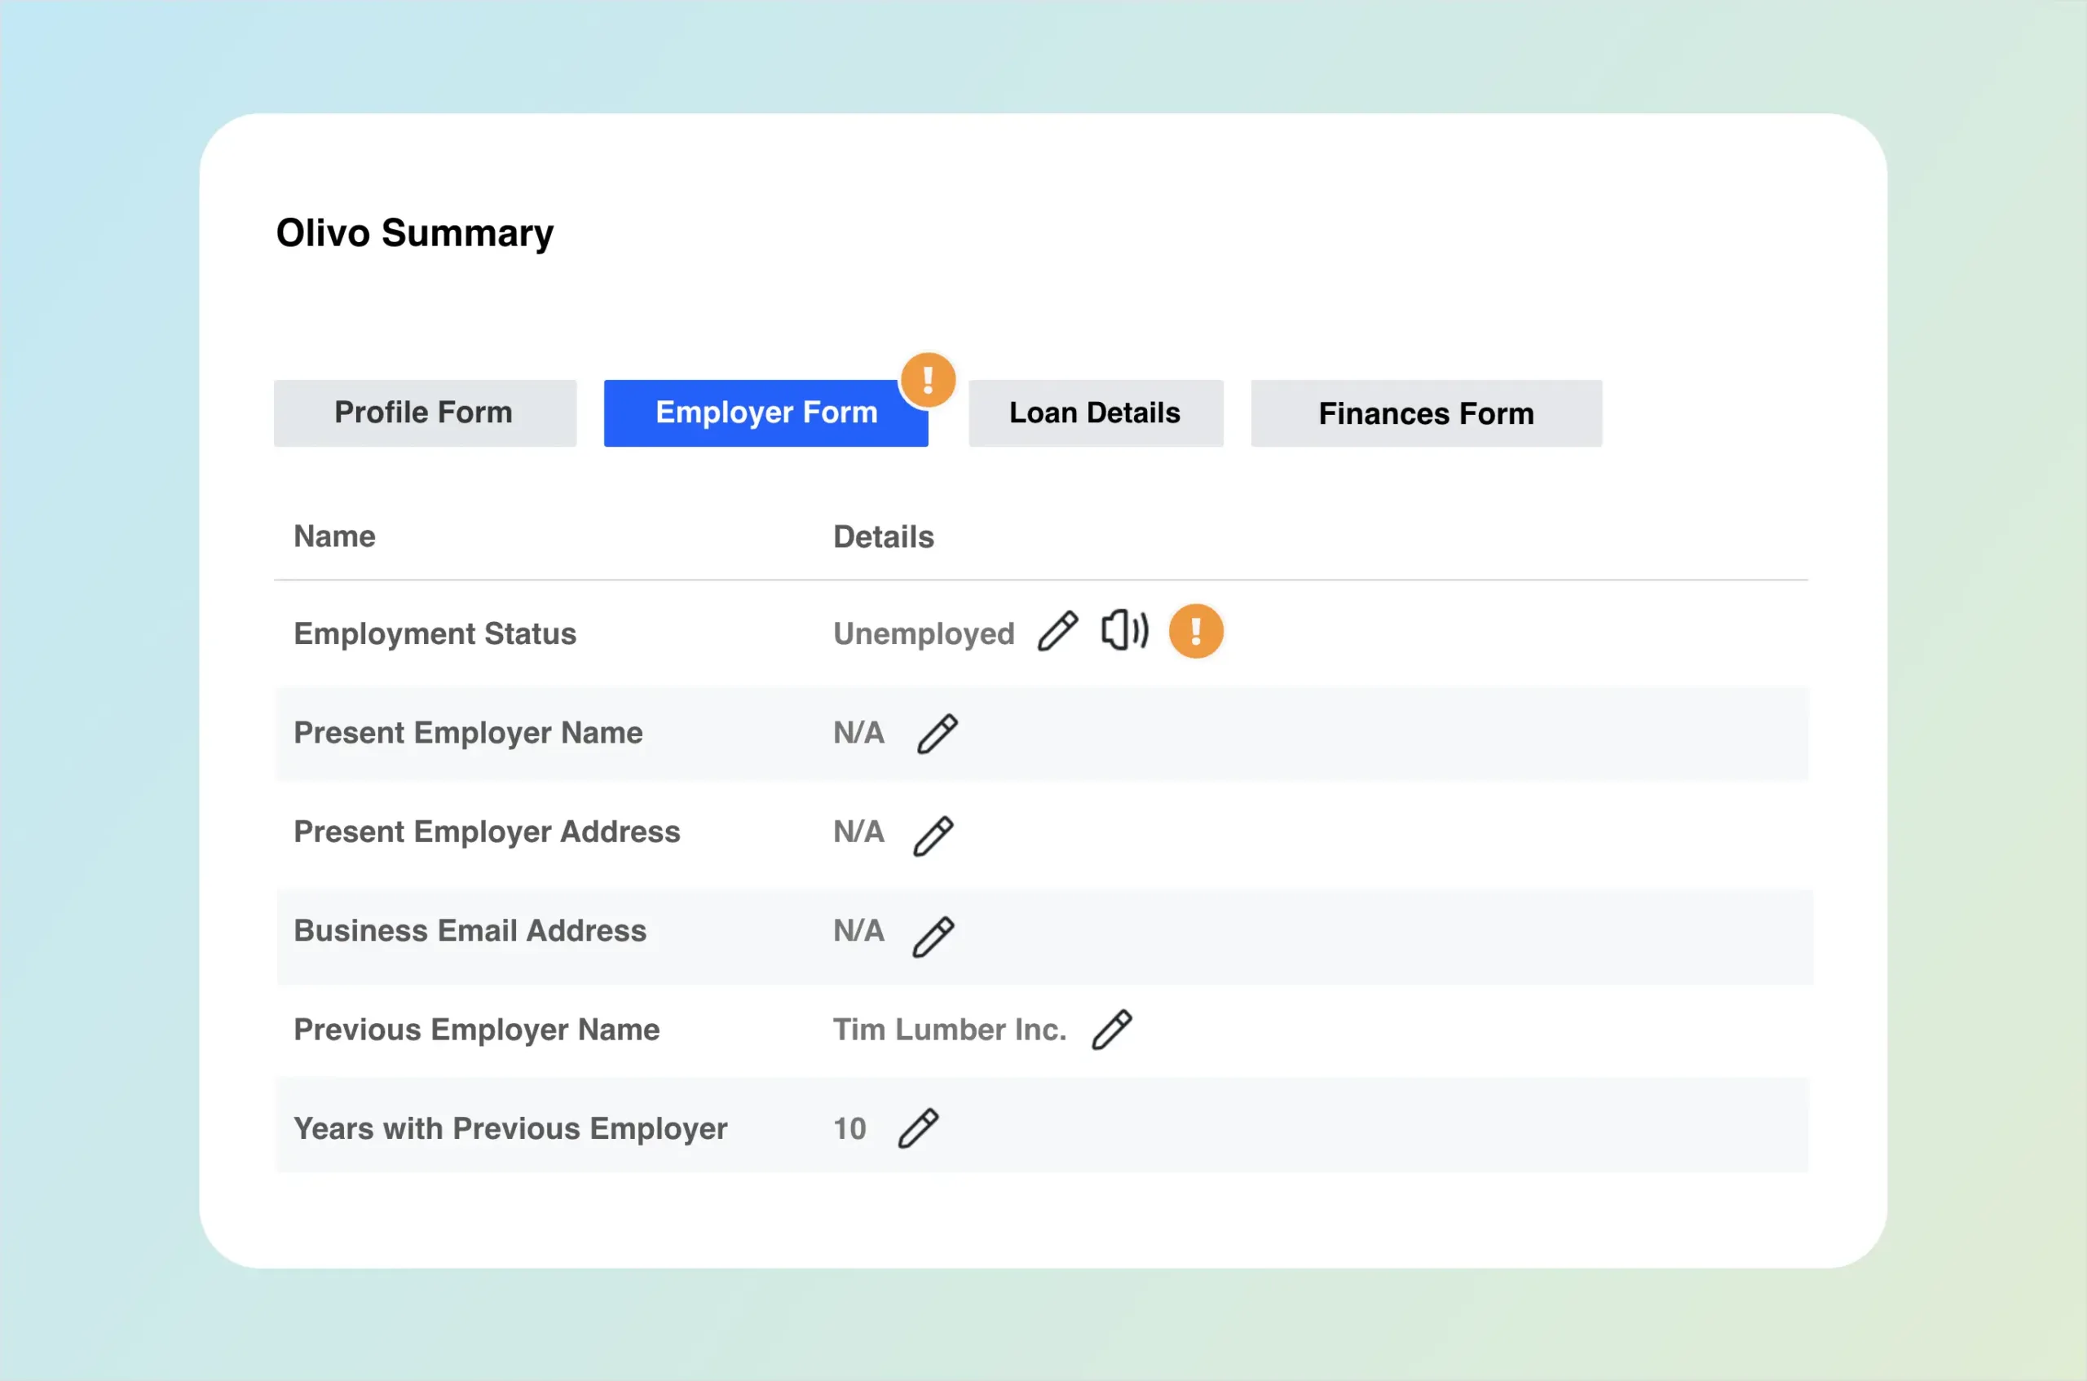Select the Business Email Address row

470,930
